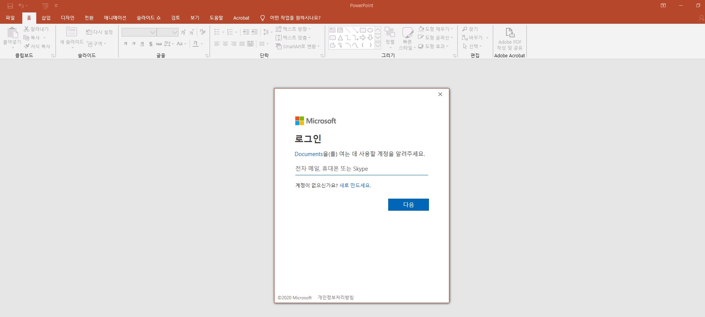Click the increase font size icon
Viewport: 705px width, 317px height.
tap(183, 32)
